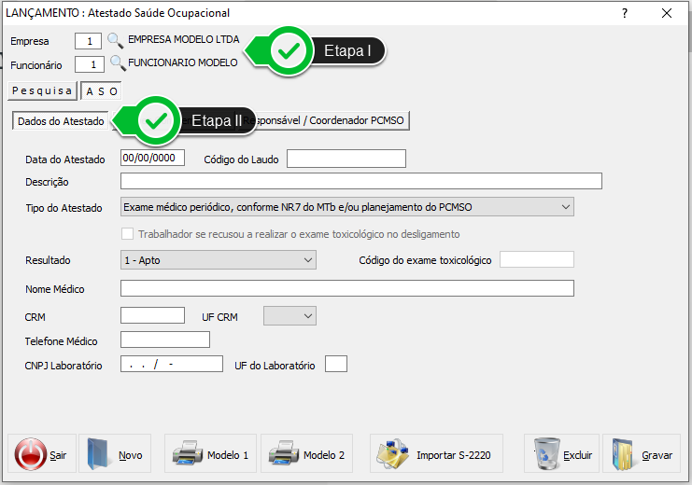Click the Novo document icon button

coord(114,455)
